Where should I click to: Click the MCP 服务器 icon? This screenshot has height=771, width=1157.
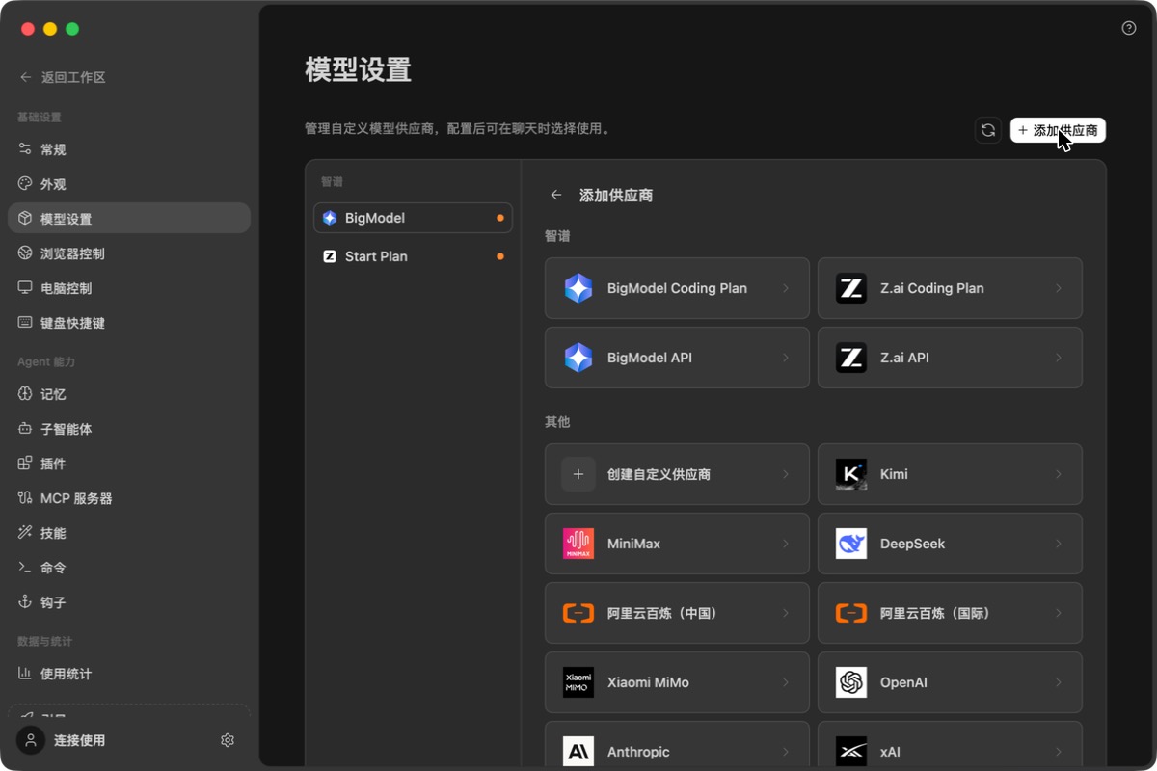click(25, 498)
